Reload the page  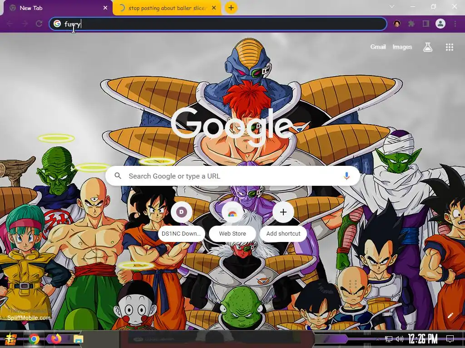pyautogui.click(x=39, y=24)
